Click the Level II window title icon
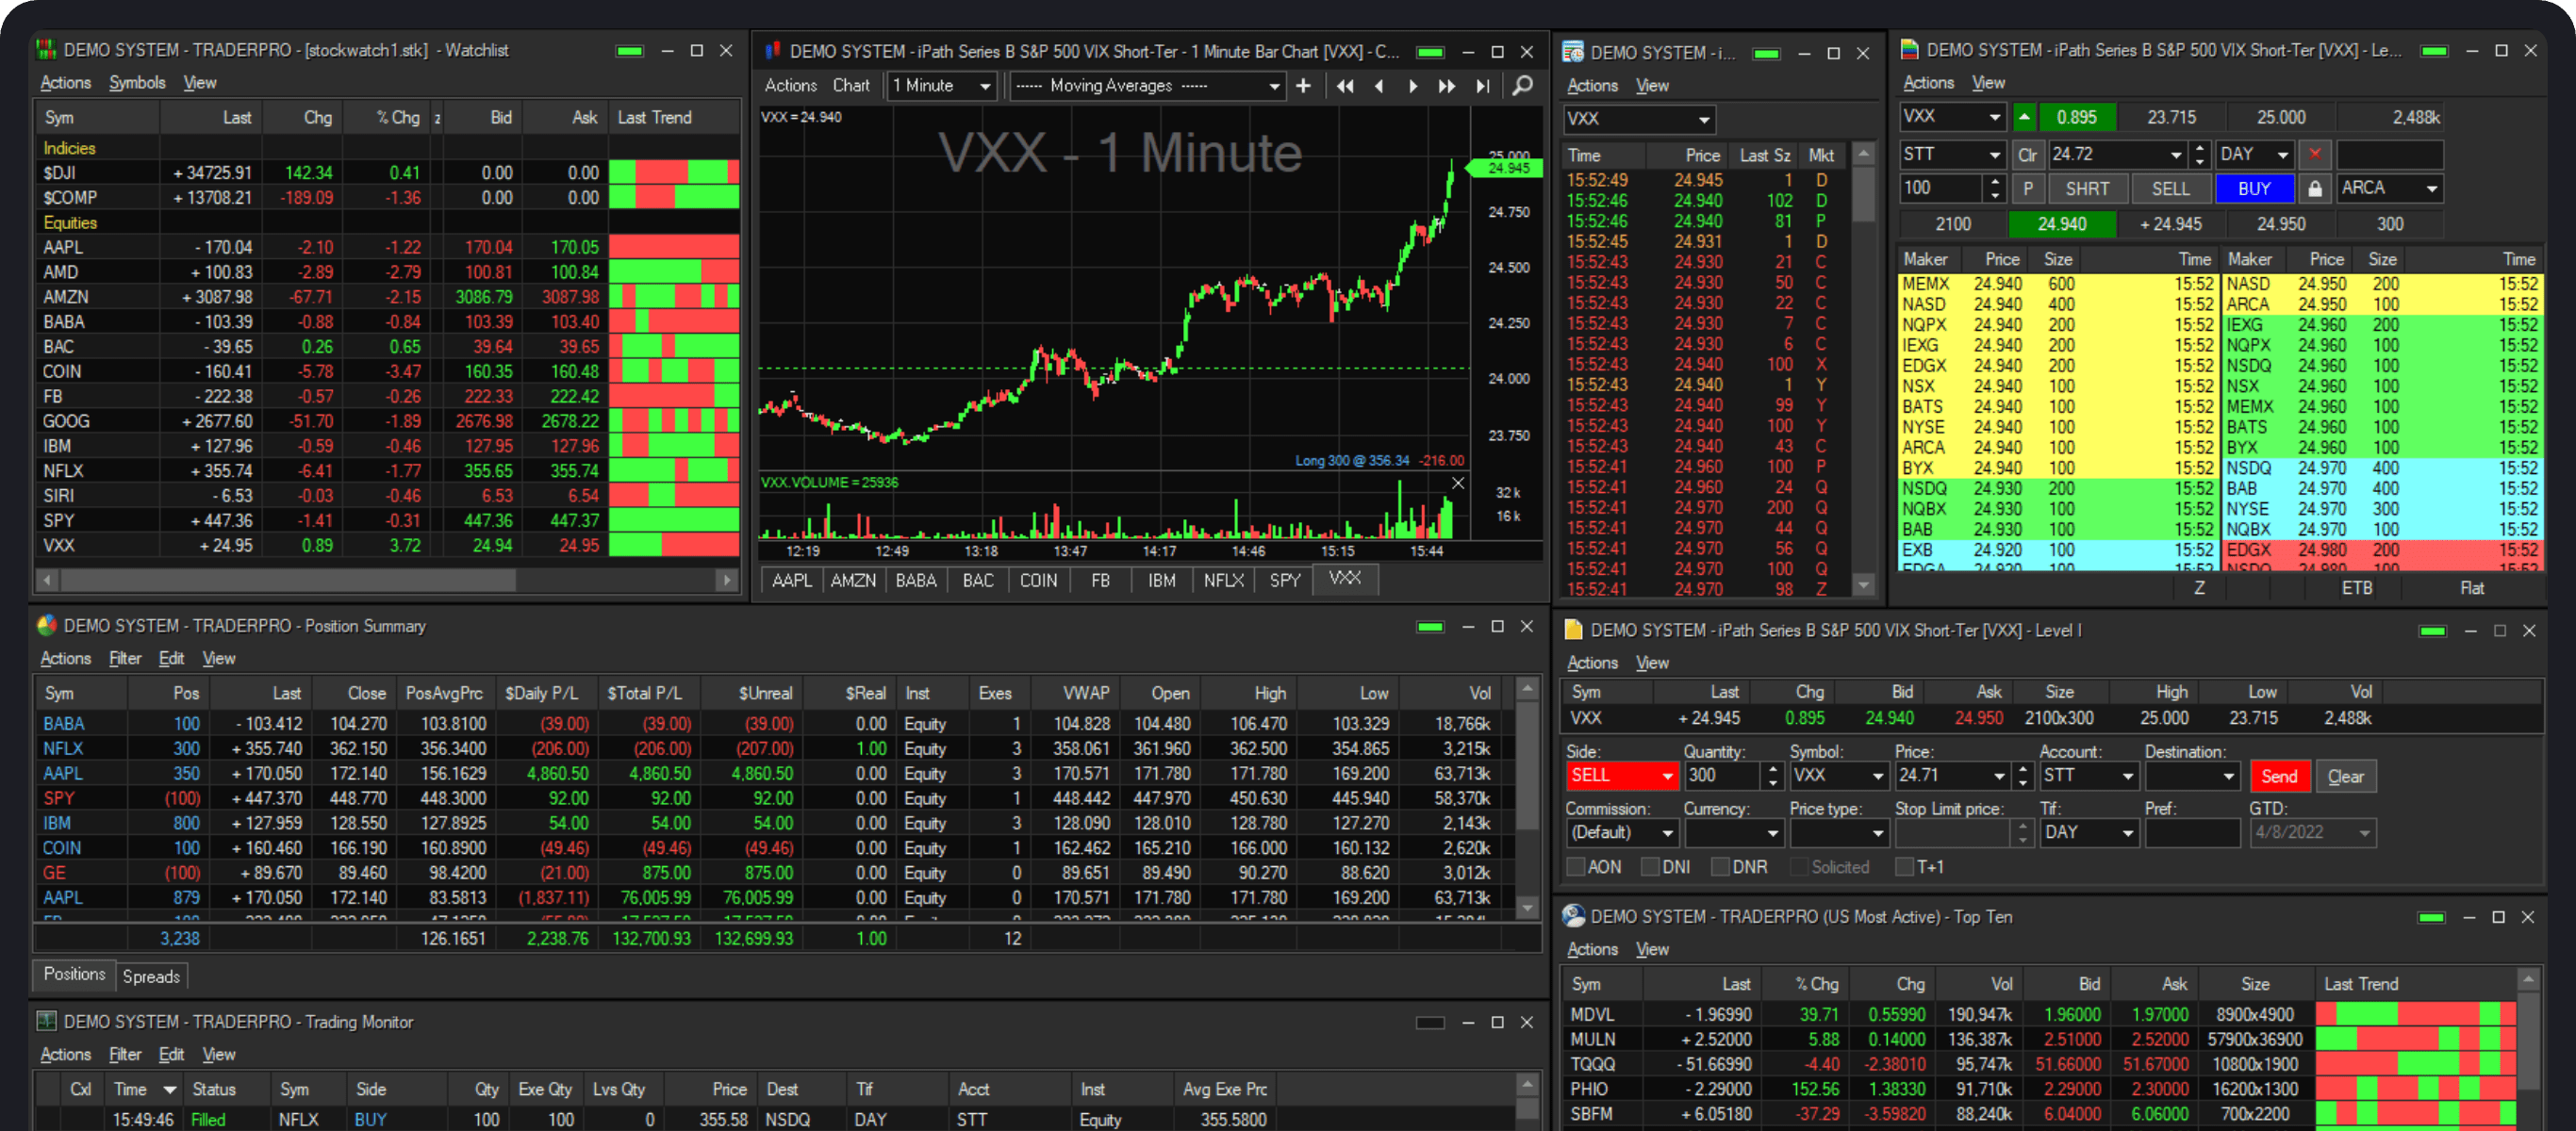The image size is (2576, 1131). pos(1909,49)
